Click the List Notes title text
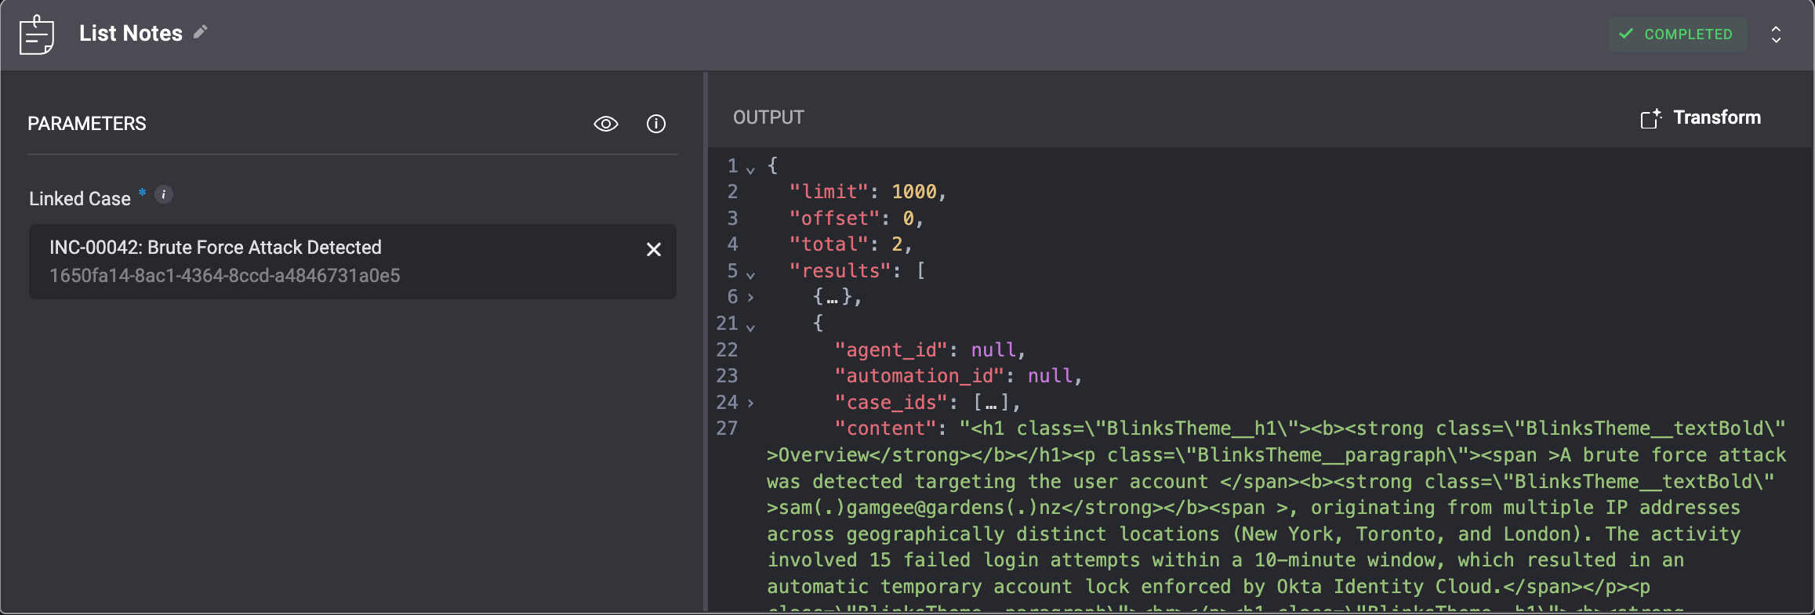The image size is (1815, 615). tap(131, 33)
